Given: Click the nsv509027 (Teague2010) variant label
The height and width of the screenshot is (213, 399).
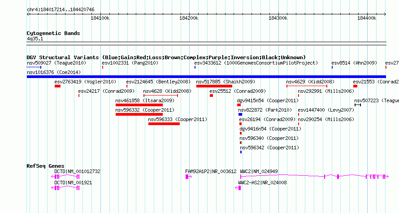Looking at the screenshot, I should [x=56, y=63].
